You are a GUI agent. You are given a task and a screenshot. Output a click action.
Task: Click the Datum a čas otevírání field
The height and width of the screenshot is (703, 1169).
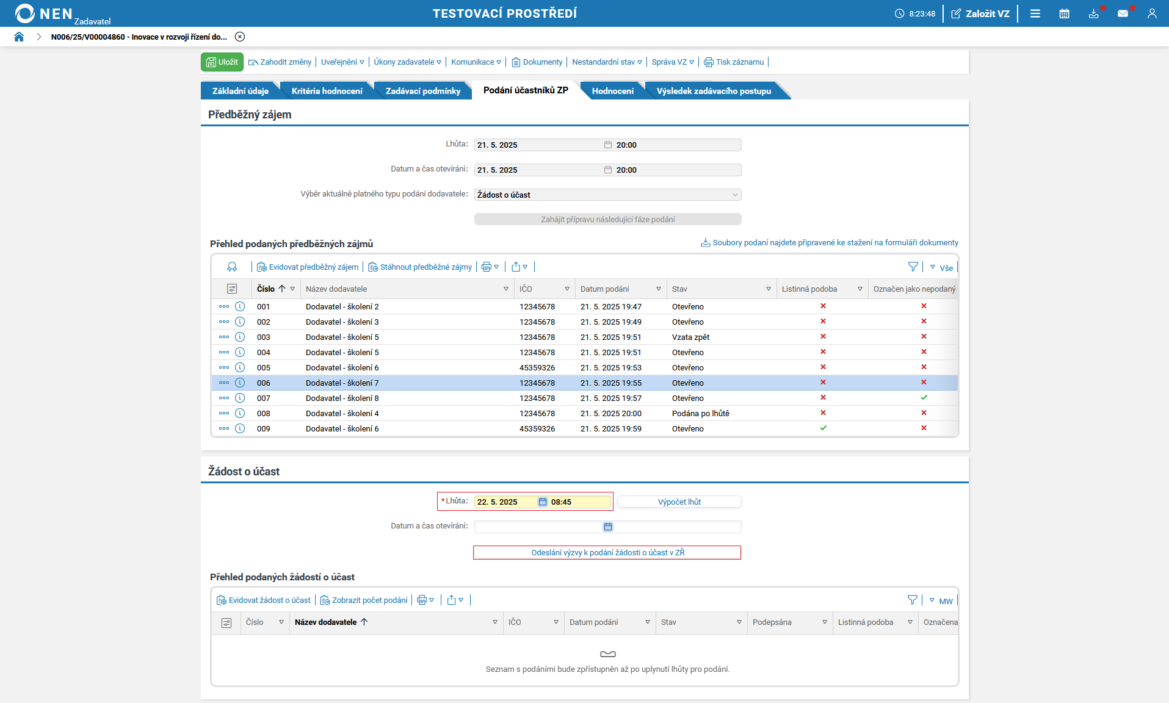click(x=537, y=527)
